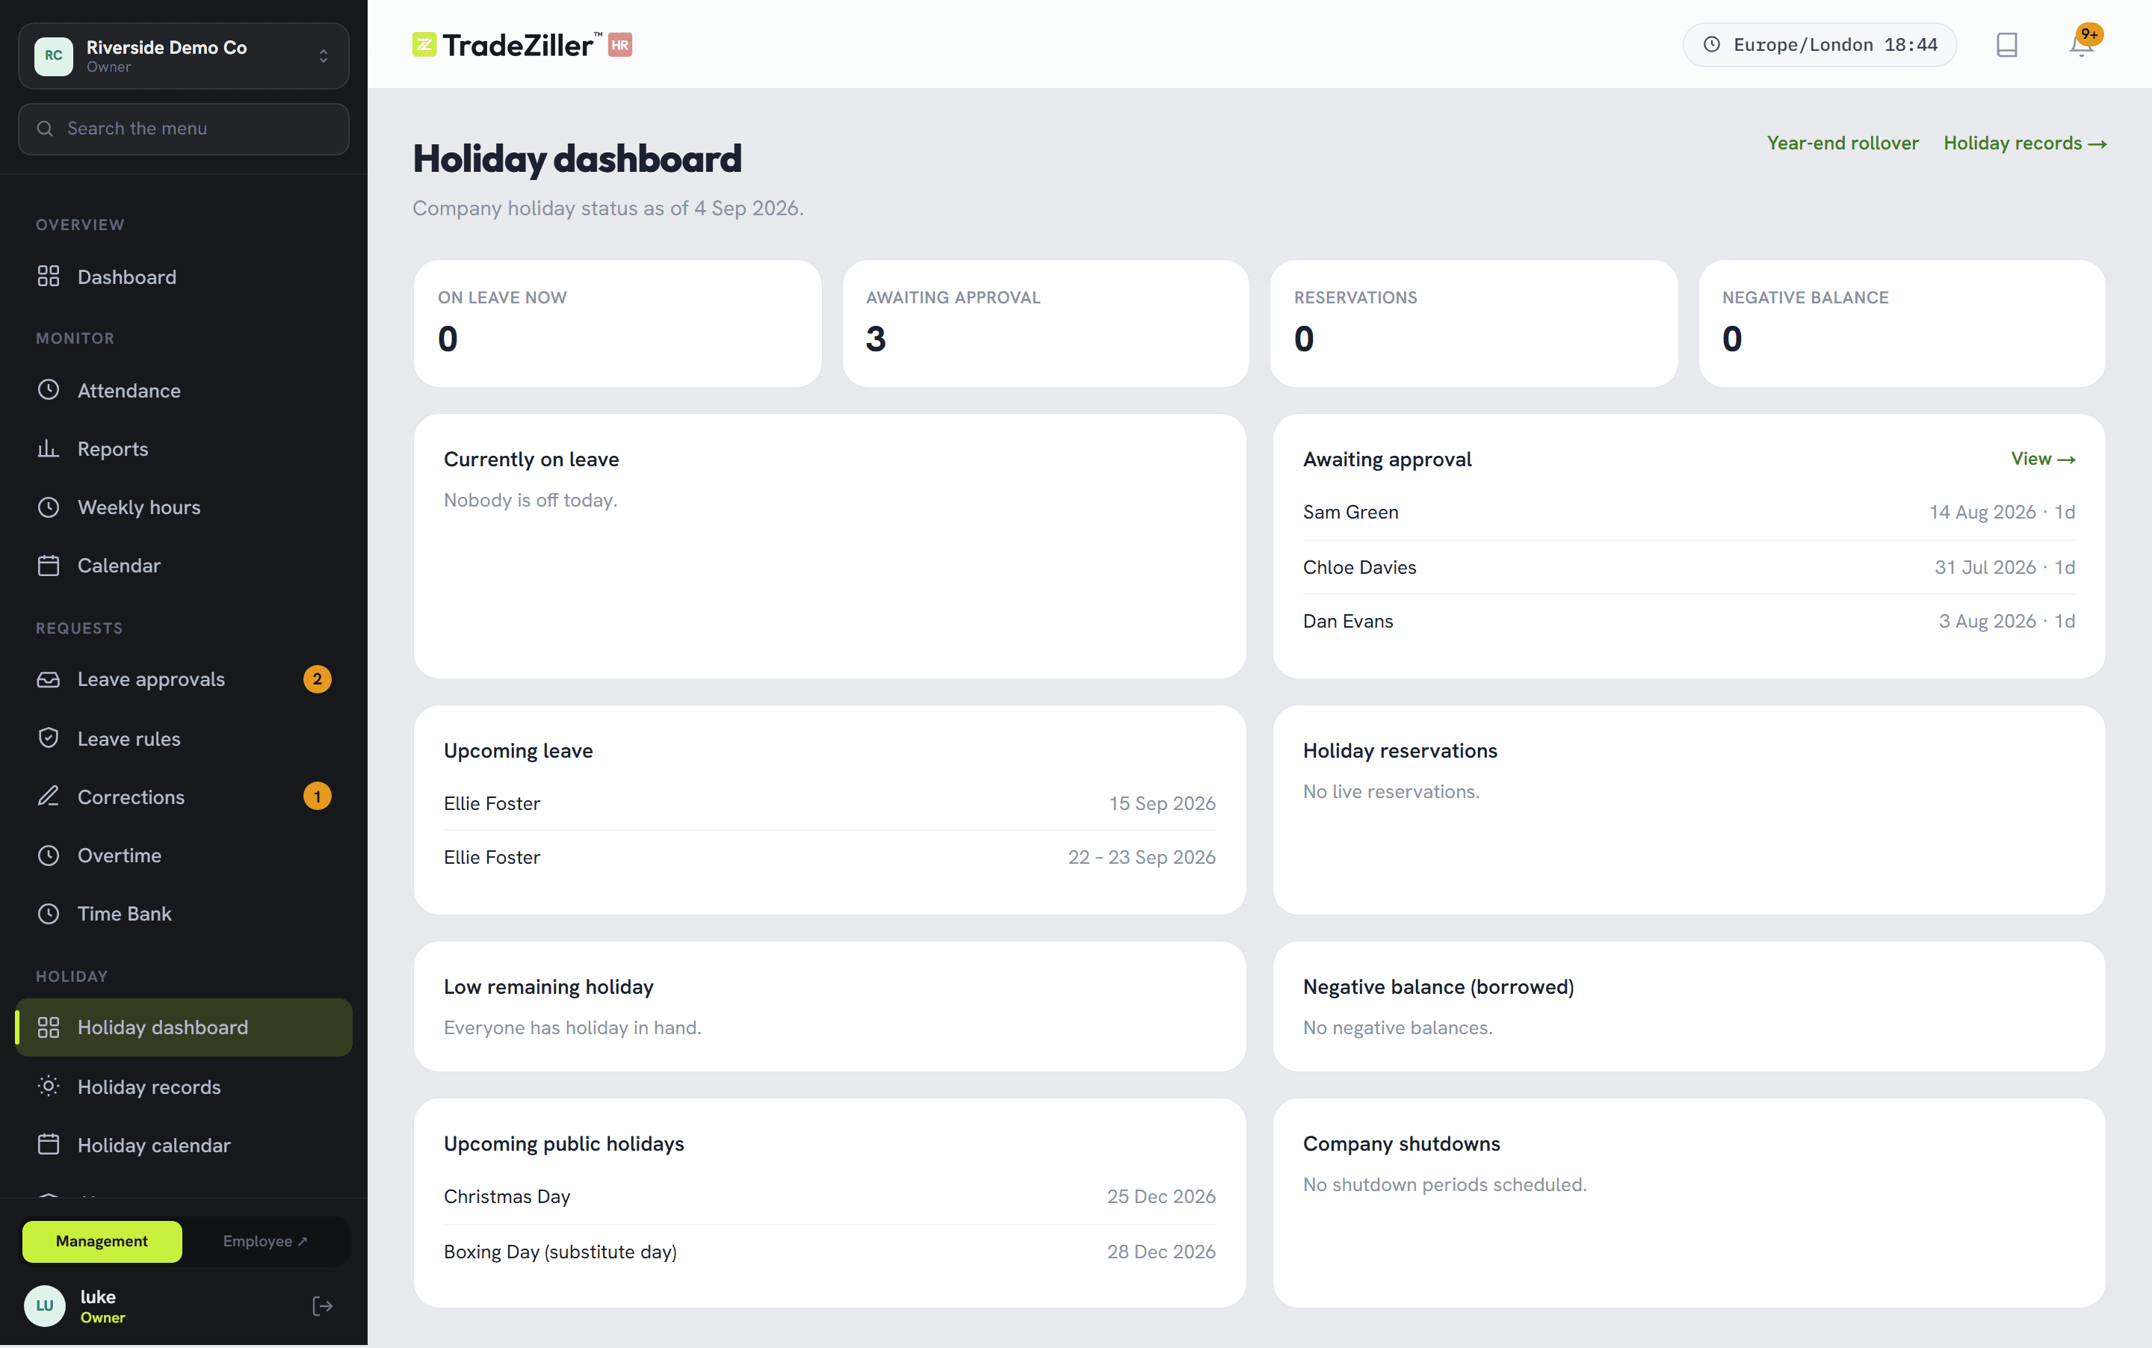Open the notifications bell icon
2152x1348 pixels.
pyautogui.click(x=2082, y=45)
